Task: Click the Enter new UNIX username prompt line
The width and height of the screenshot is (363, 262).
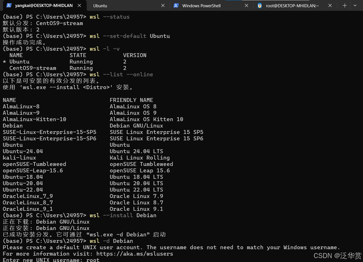Action: pos(50,260)
